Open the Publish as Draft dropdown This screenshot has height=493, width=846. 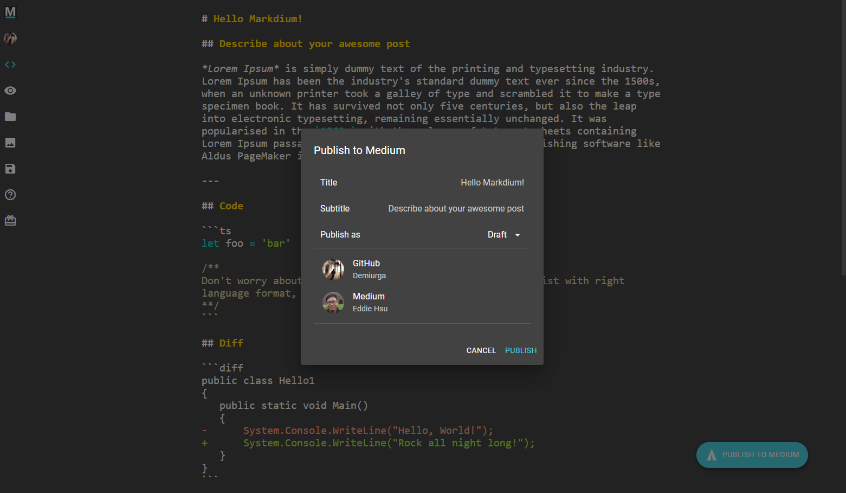click(x=504, y=235)
